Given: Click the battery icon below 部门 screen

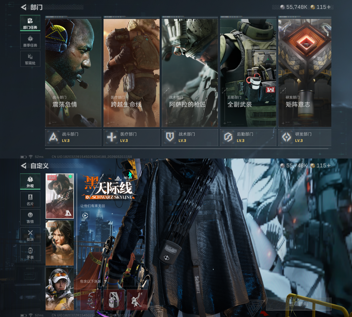Looking at the screenshot, I should [x=23, y=157].
